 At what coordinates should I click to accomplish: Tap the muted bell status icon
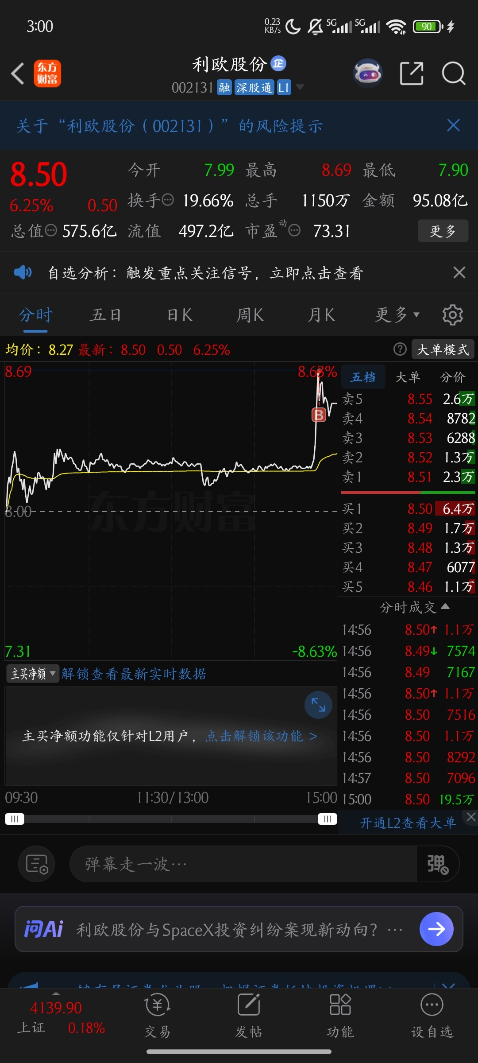coord(315,27)
